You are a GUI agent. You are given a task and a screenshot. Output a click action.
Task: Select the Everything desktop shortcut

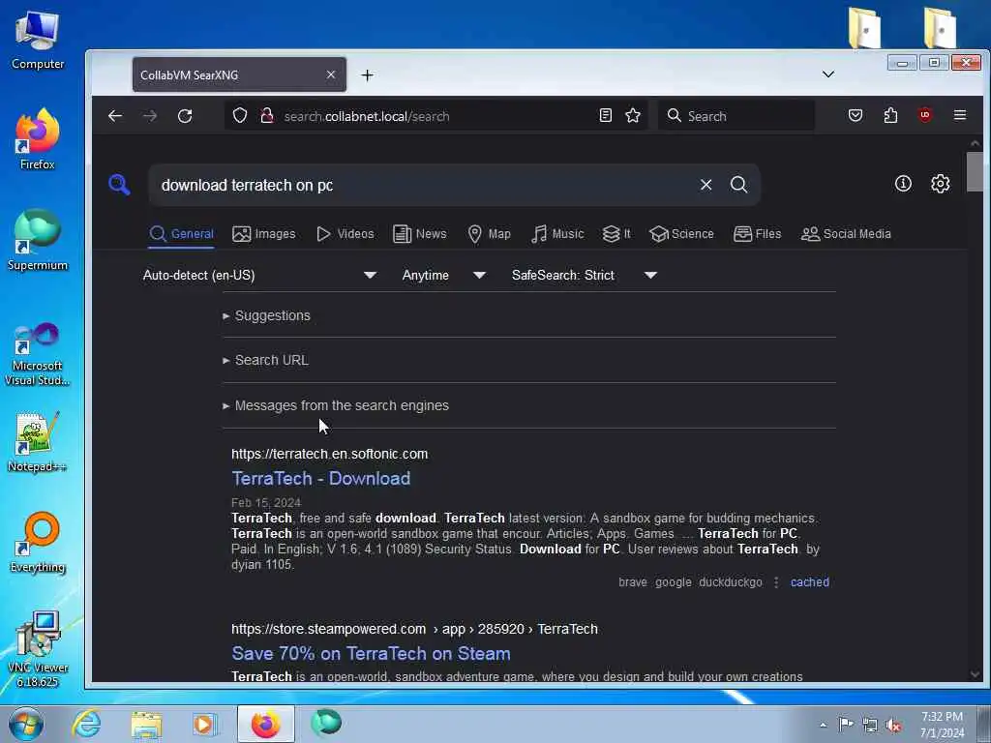[x=38, y=542]
